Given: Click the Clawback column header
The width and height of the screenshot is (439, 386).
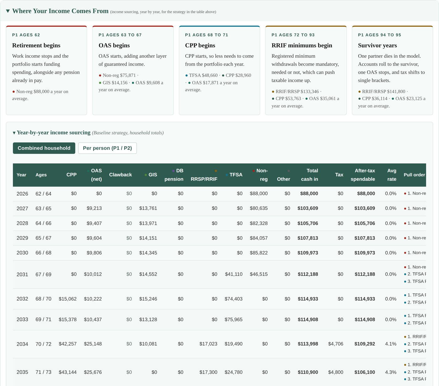Looking at the screenshot, I should click(120, 175).
